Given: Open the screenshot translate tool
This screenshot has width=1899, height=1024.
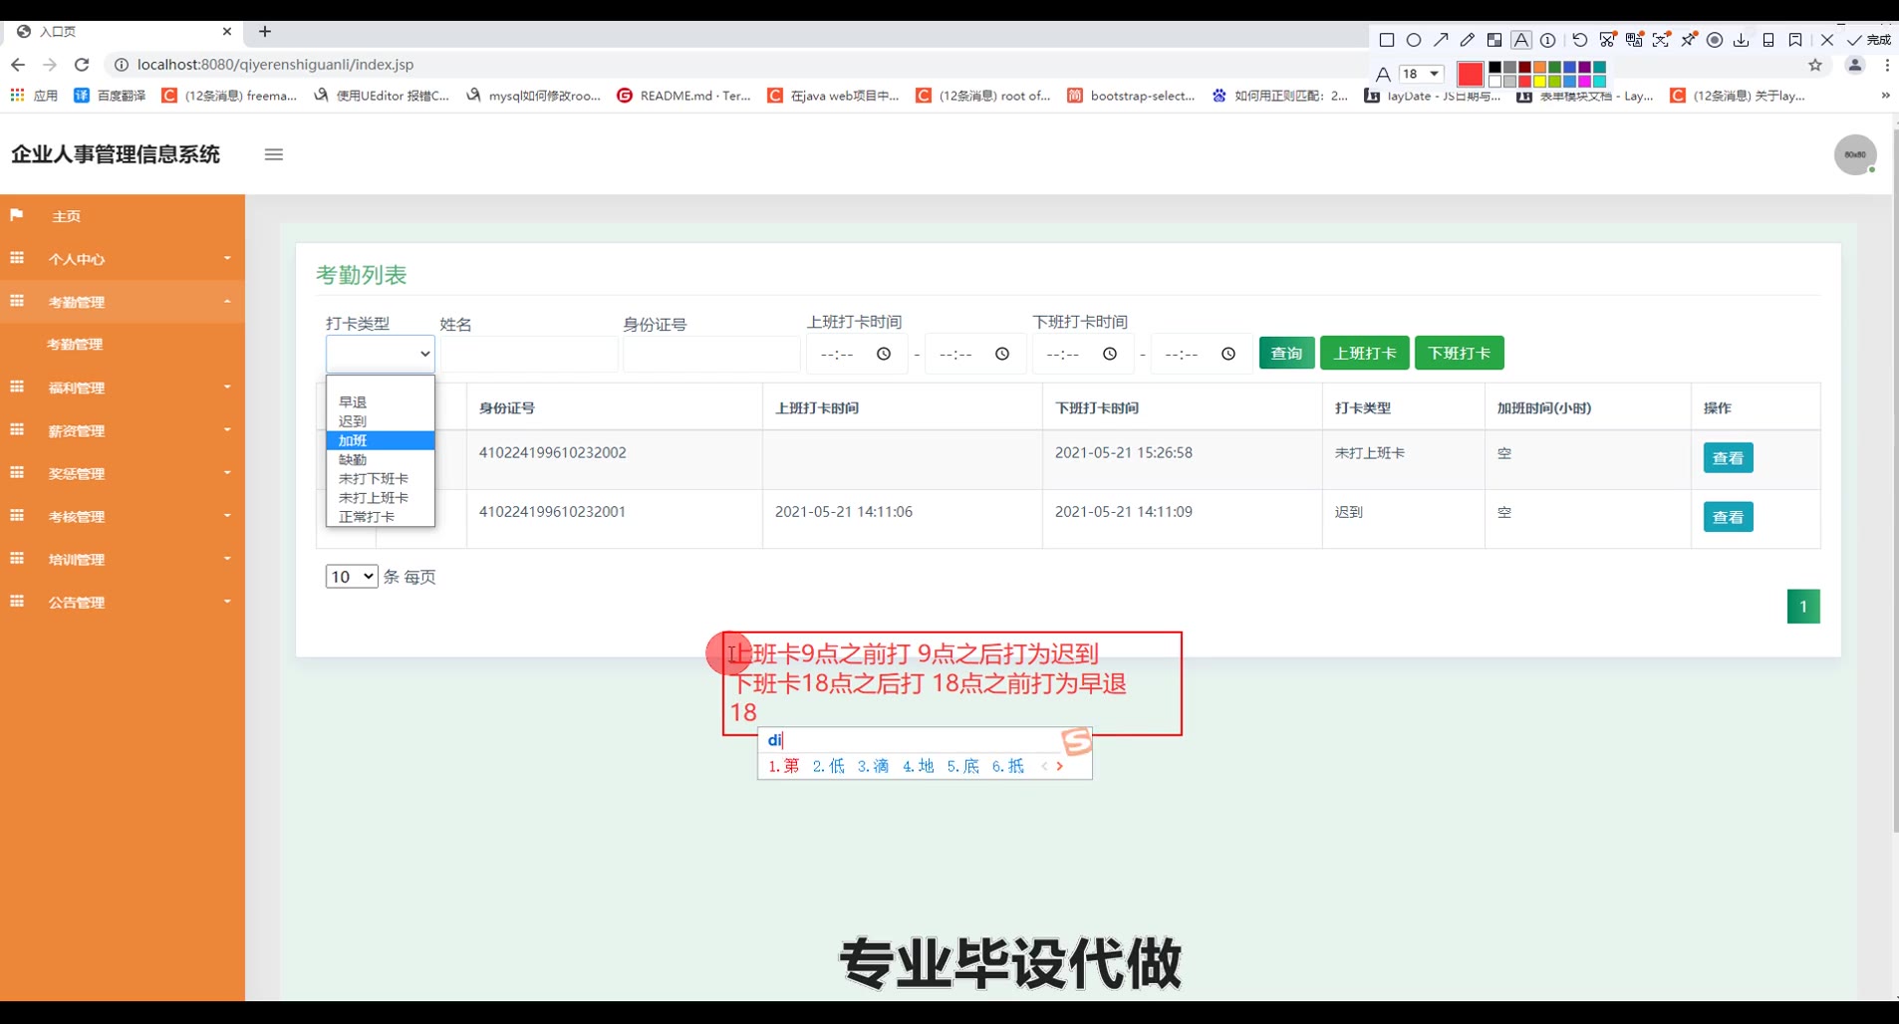Looking at the screenshot, I should coord(1634,40).
